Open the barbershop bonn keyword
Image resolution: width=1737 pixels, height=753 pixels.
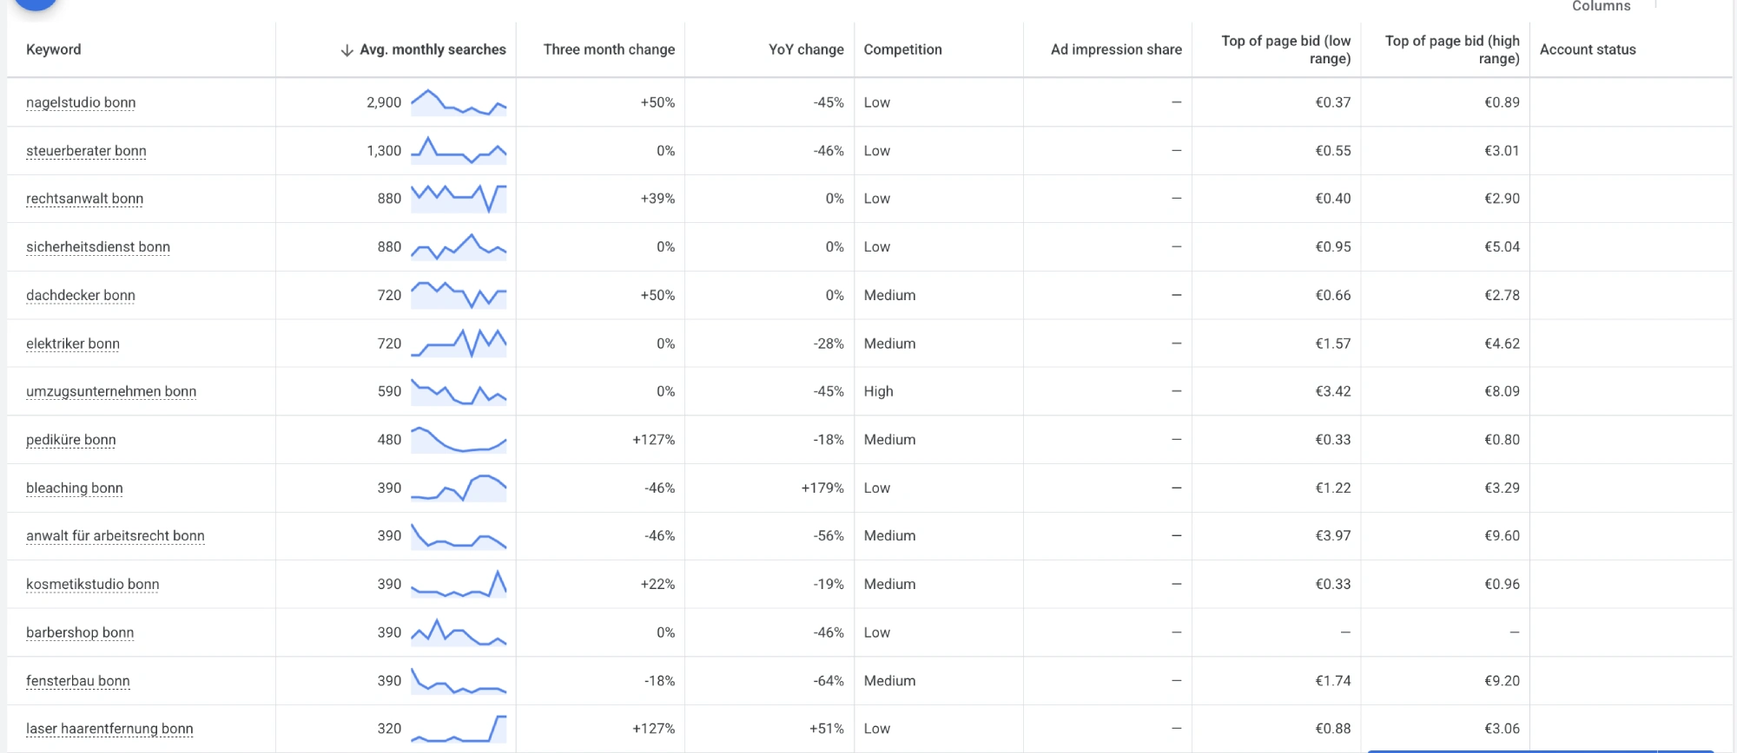coord(80,632)
